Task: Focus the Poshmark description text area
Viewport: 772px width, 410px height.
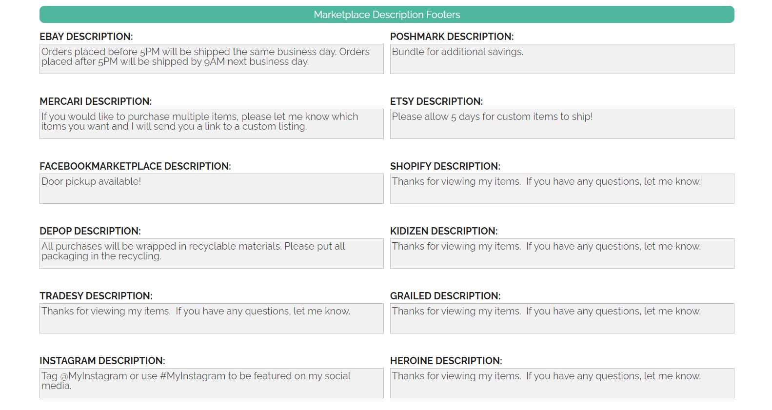Action: tap(562, 59)
